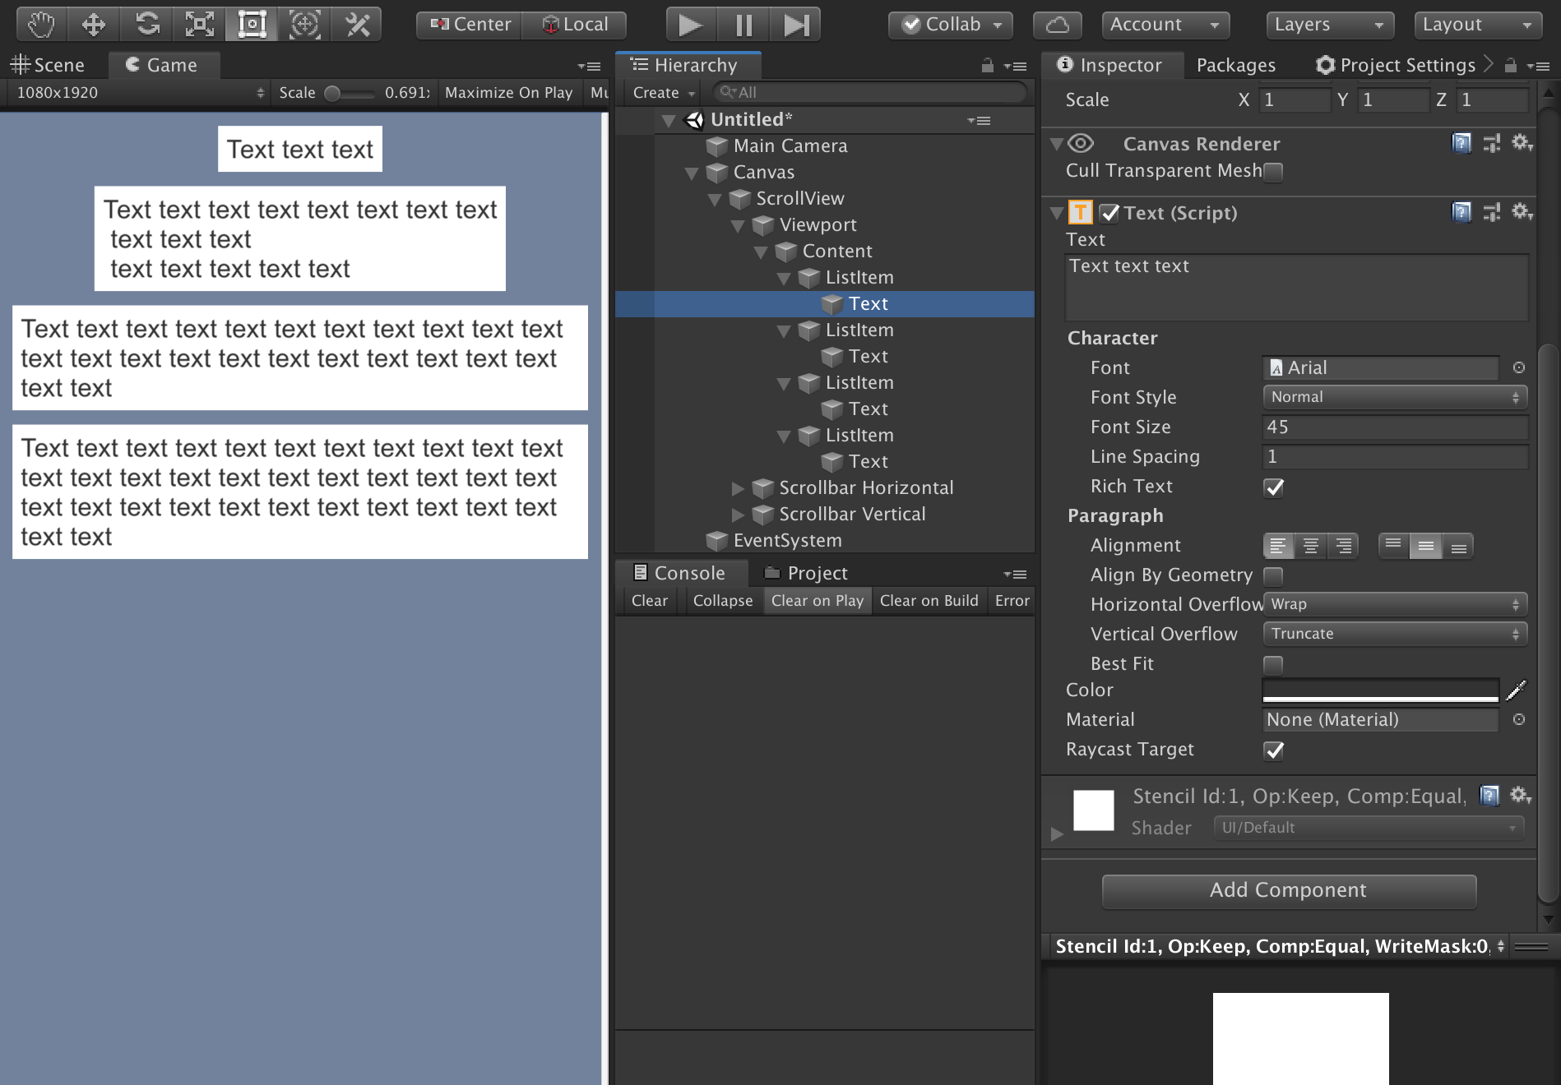Select the Scale tool

click(199, 25)
